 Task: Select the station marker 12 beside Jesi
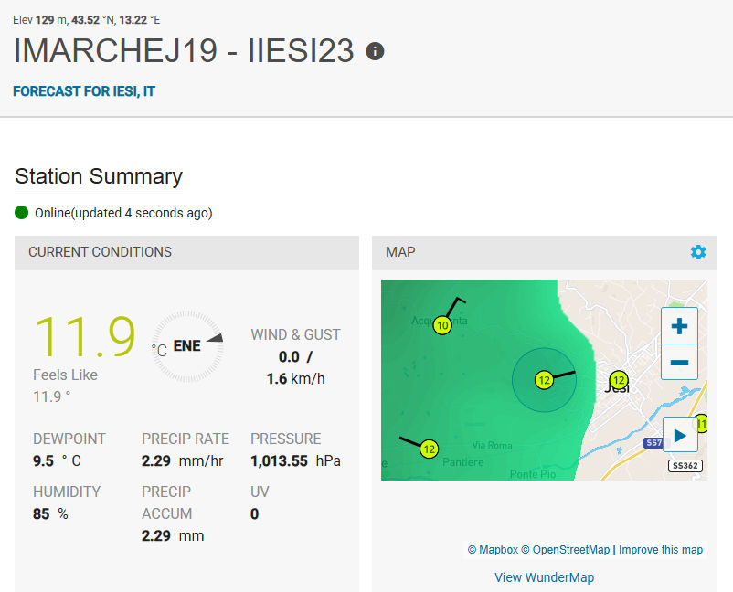point(619,380)
